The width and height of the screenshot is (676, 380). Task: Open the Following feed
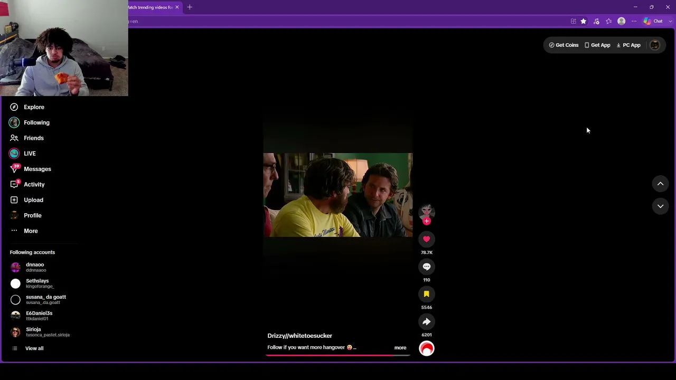click(x=30, y=122)
